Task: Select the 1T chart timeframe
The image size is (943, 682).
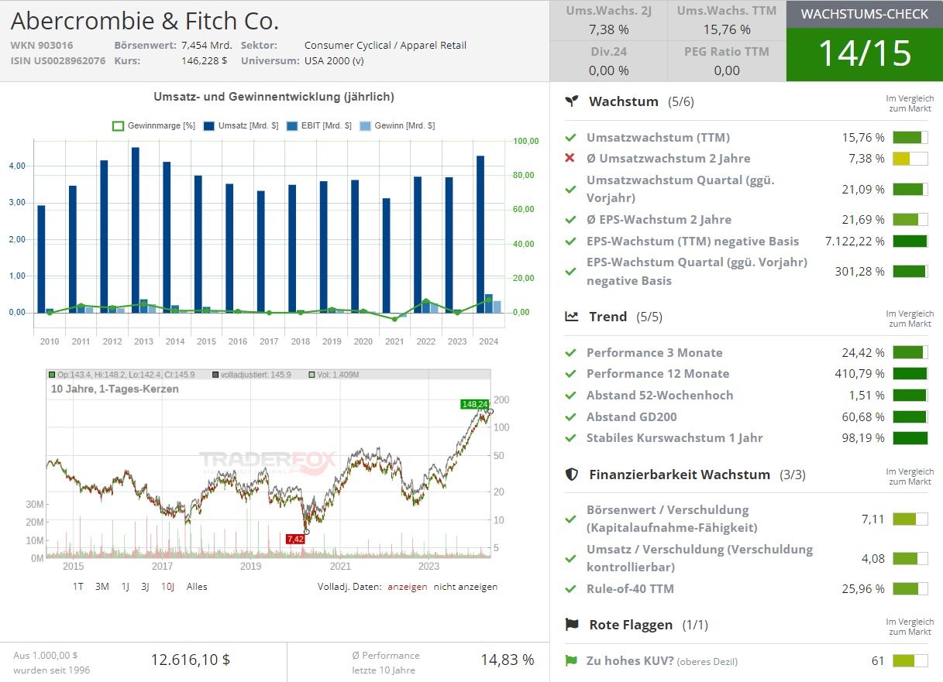Action: point(78,587)
